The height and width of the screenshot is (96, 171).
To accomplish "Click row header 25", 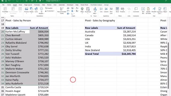I will (2, 50).
